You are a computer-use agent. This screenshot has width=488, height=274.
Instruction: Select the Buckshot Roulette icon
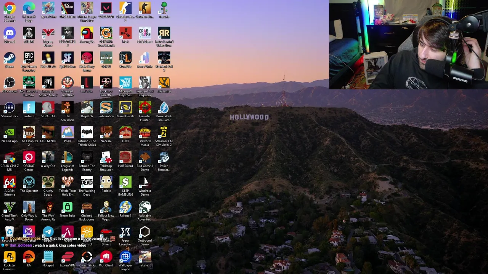click(106, 83)
